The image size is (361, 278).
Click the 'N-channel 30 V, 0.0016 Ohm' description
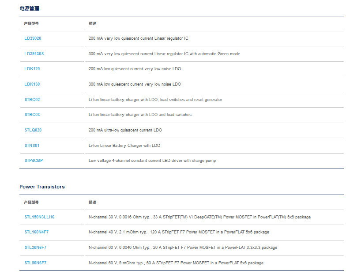(x=199, y=217)
